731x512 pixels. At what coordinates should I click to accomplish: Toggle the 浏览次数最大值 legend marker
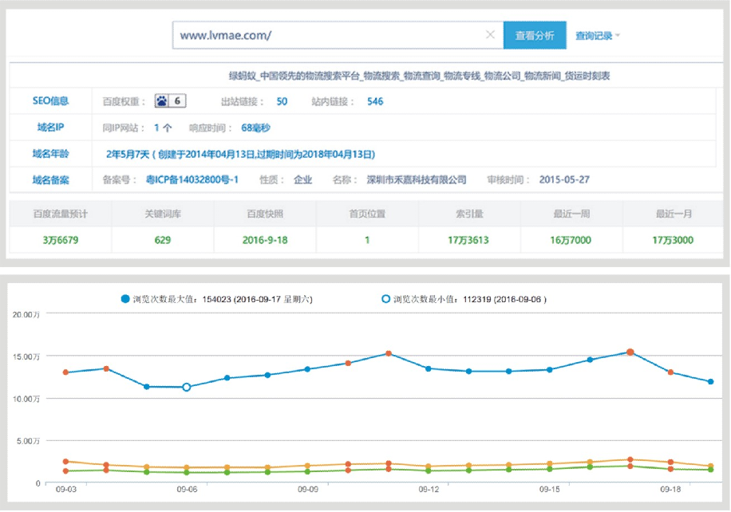(x=125, y=298)
